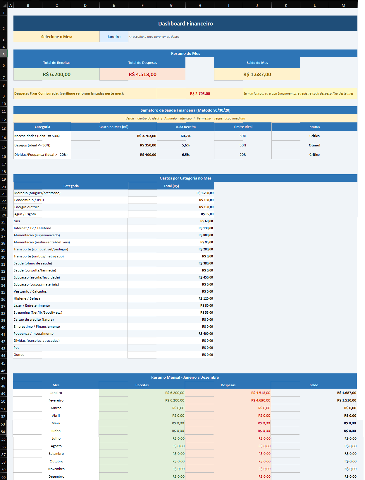Click Fevereiro despesas R$ 4.690,00
This screenshot has height=480, width=365.
(x=228, y=400)
